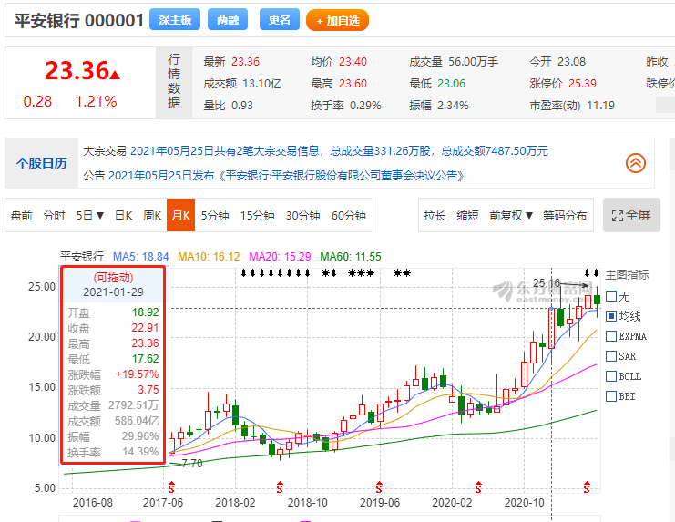Screen dimensions: 675x522
Task: Check the 无 indicator option
Action: tap(611, 296)
